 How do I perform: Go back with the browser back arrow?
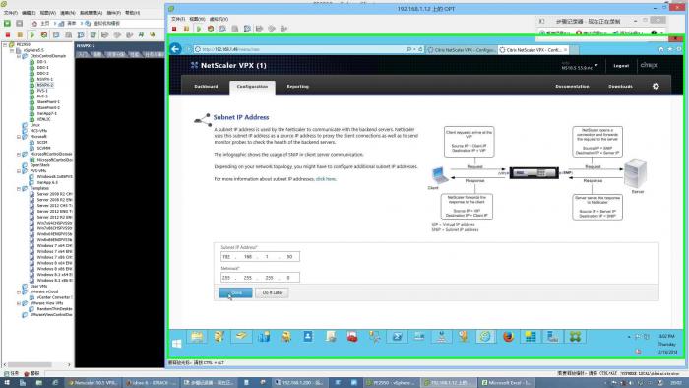coord(176,49)
